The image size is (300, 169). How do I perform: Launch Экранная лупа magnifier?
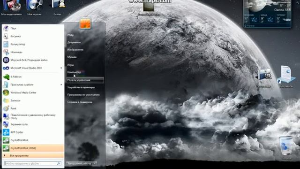click(x=33, y=124)
